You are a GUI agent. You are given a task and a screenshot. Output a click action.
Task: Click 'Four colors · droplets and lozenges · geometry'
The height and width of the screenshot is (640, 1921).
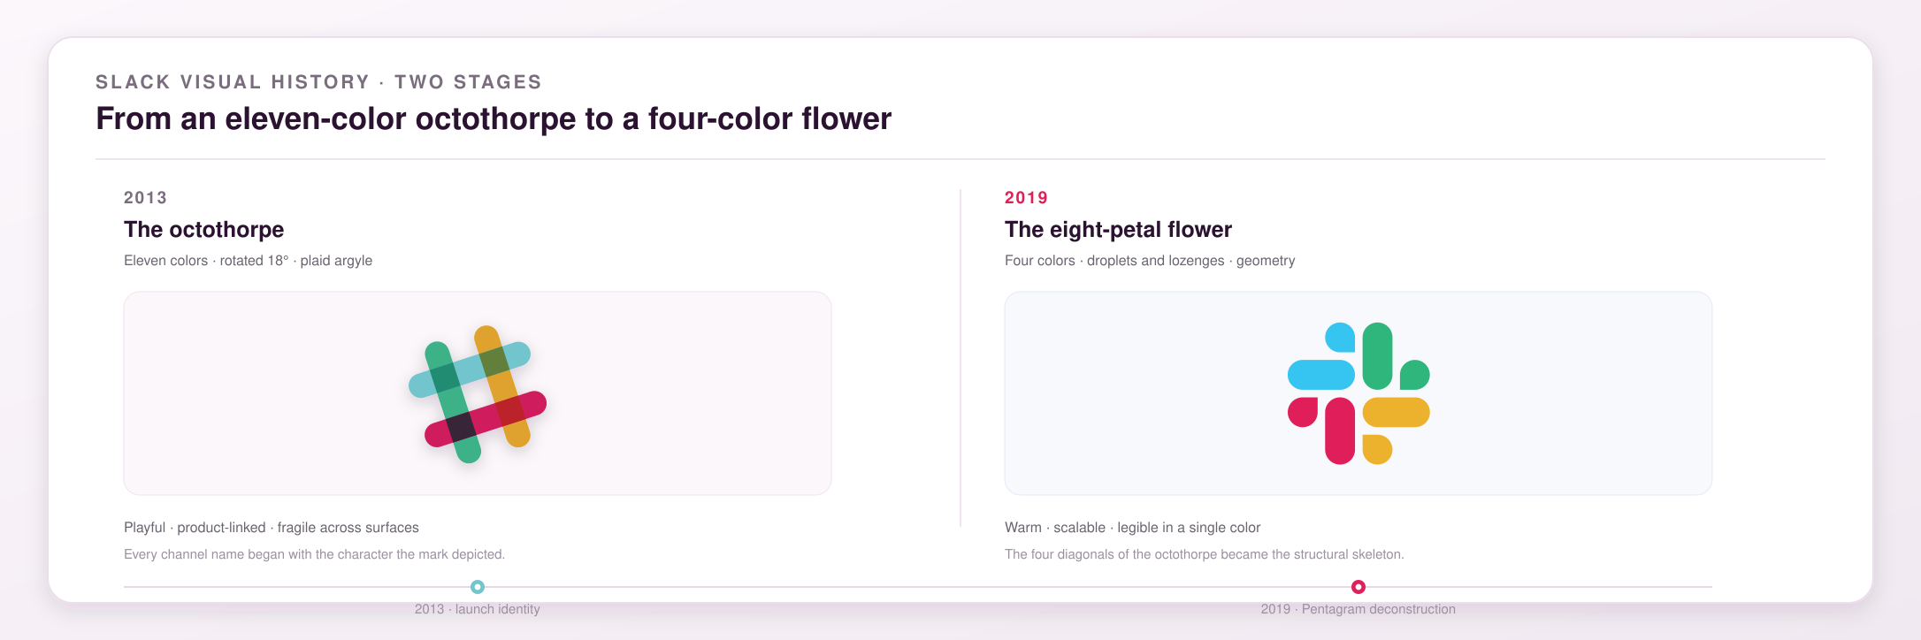(x=1150, y=261)
